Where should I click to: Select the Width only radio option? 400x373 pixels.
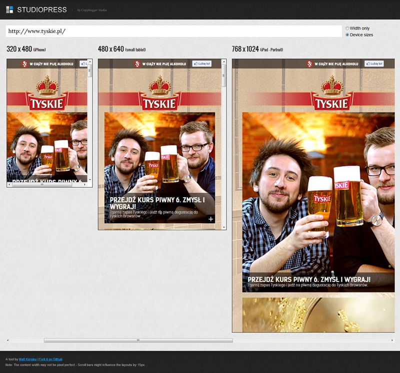click(347, 28)
